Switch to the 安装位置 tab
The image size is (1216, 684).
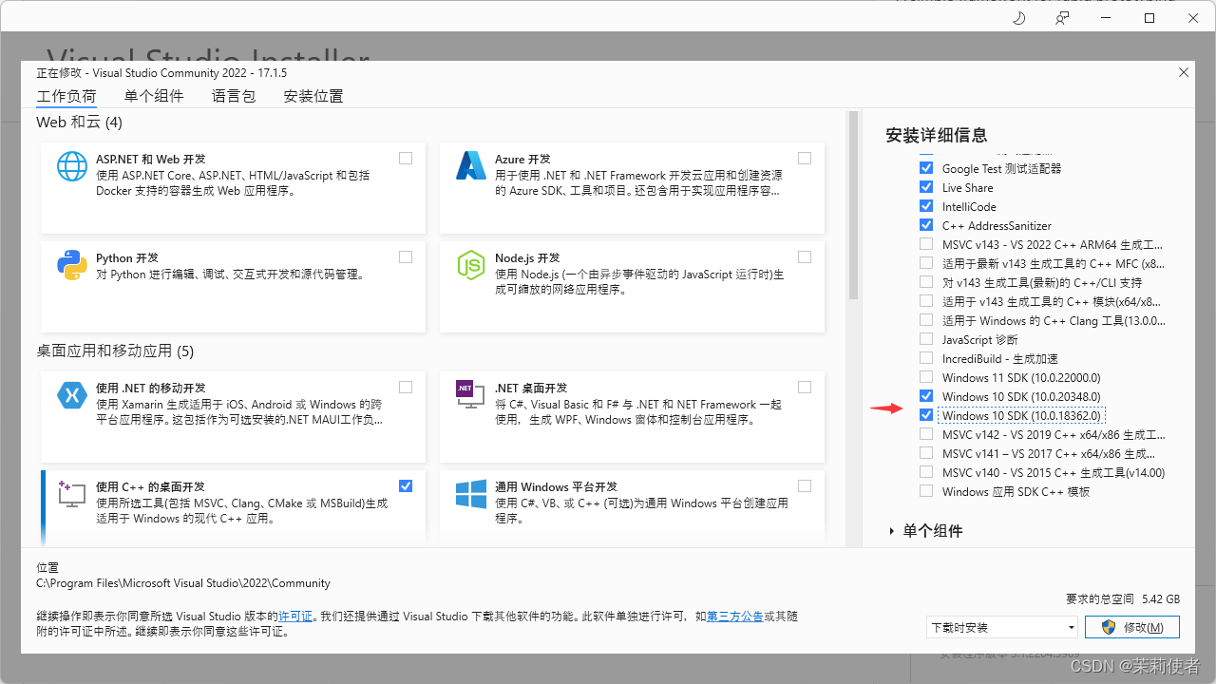313,96
